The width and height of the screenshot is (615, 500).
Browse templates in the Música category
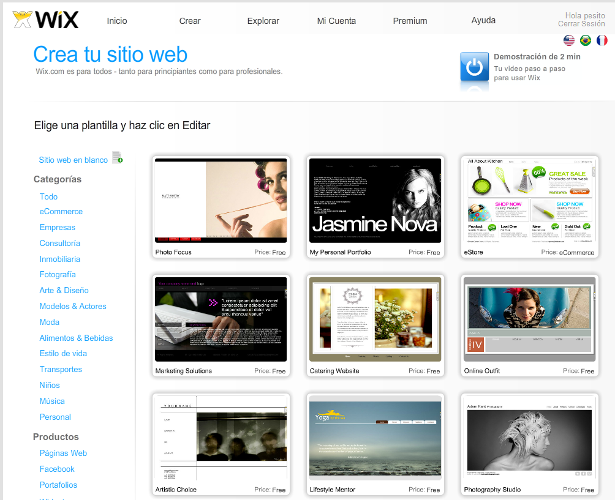click(x=52, y=401)
